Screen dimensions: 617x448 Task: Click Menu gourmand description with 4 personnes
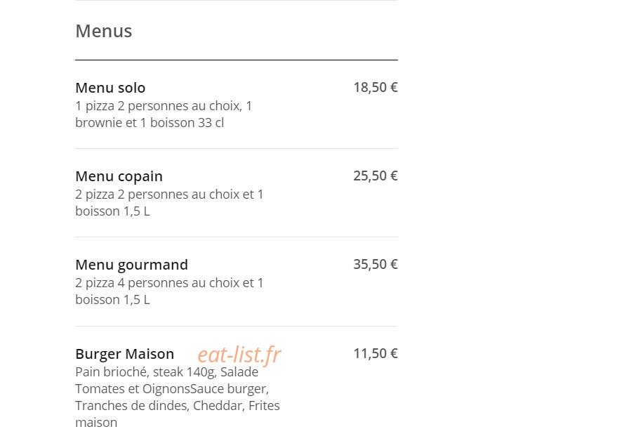tap(169, 291)
